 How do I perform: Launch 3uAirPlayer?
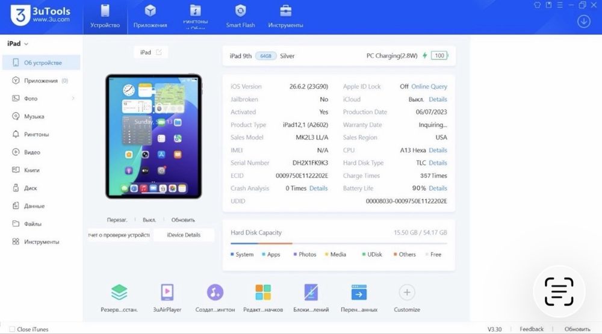(167, 298)
